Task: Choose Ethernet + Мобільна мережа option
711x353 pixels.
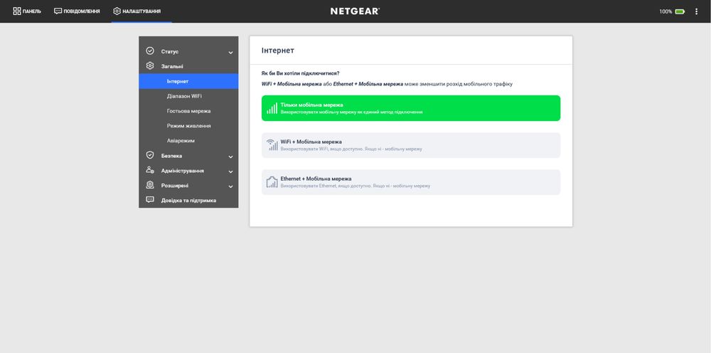Action: point(411,182)
